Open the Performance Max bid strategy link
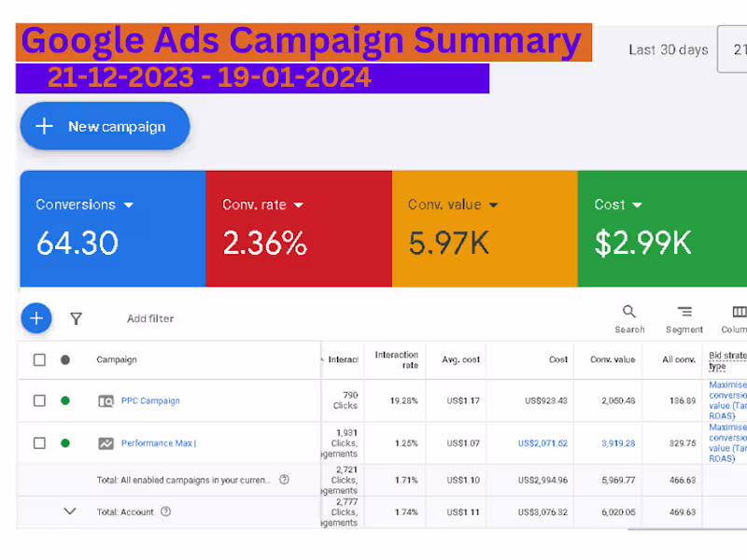 tap(727, 442)
